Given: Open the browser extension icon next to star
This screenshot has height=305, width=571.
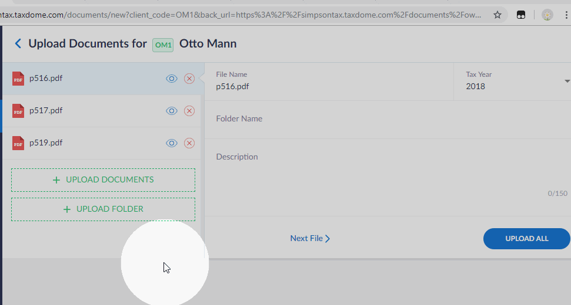Looking at the screenshot, I should (x=521, y=15).
